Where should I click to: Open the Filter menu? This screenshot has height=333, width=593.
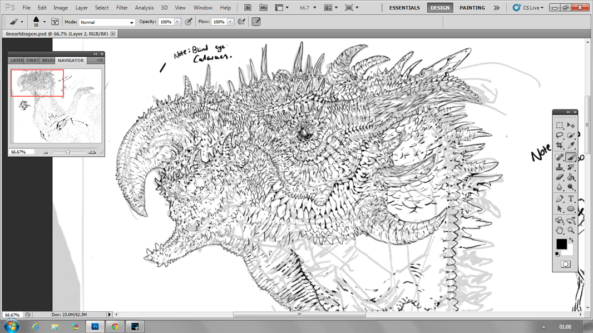pyautogui.click(x=122, y=8)
